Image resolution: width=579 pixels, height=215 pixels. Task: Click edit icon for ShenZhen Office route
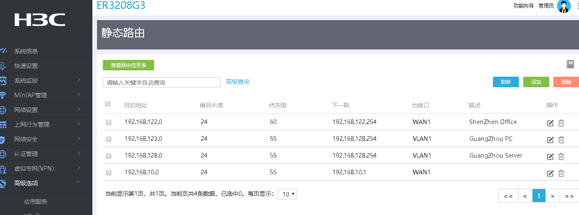pos(550,123)
